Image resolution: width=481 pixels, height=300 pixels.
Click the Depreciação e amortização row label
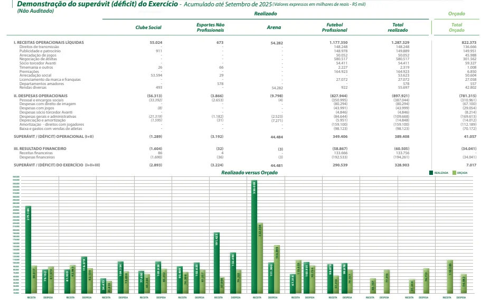click(x=40, y=120)
